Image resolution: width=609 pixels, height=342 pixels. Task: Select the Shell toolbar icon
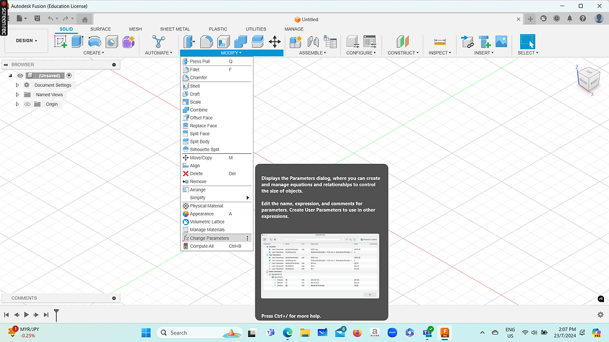pos(223,42)
